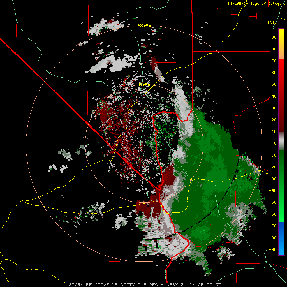Click the yellow top segment of the color bar

pyautogui.click(x=282, y=44)
